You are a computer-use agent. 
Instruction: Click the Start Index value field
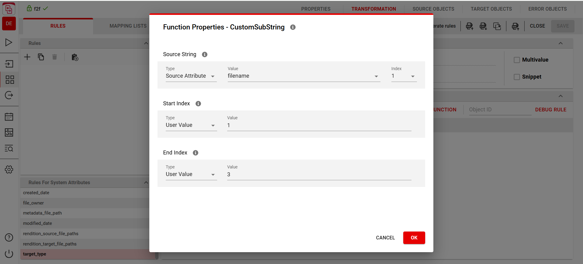coord(319,125)
